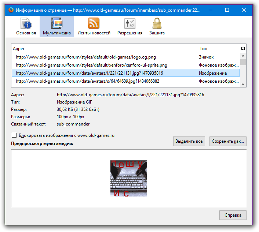Select the avatars/l/221/221131.jpg row

click(125, 73)
